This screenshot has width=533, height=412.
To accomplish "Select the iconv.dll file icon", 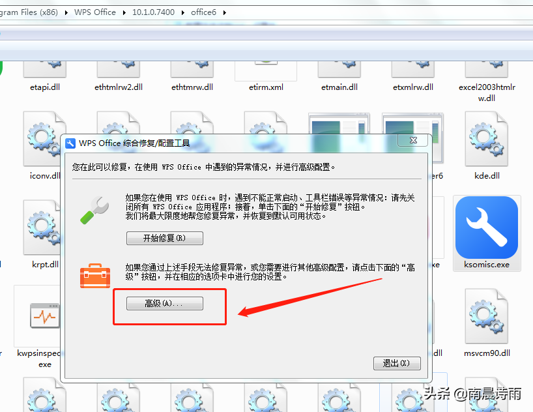I will point(42,139).
